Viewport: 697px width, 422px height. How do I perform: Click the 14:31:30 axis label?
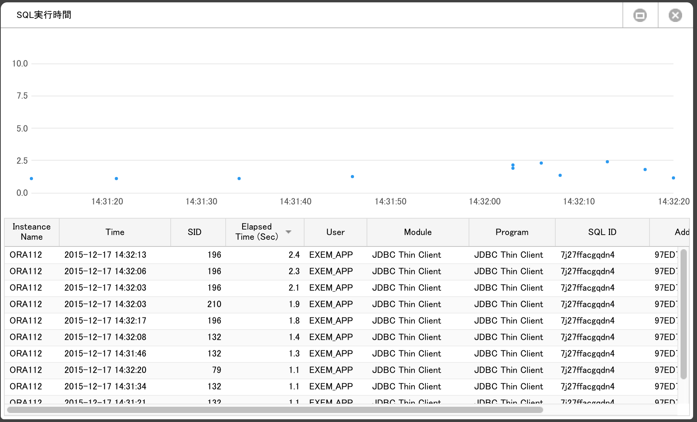[201, 201]
